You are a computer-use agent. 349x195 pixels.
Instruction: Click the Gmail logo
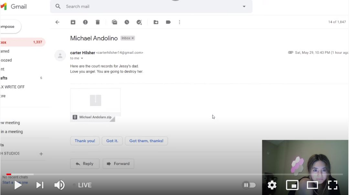tap(14, 6)
